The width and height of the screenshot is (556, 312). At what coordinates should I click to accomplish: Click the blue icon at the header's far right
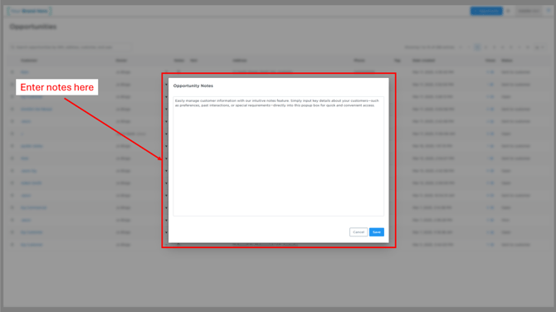pos(549,11)
